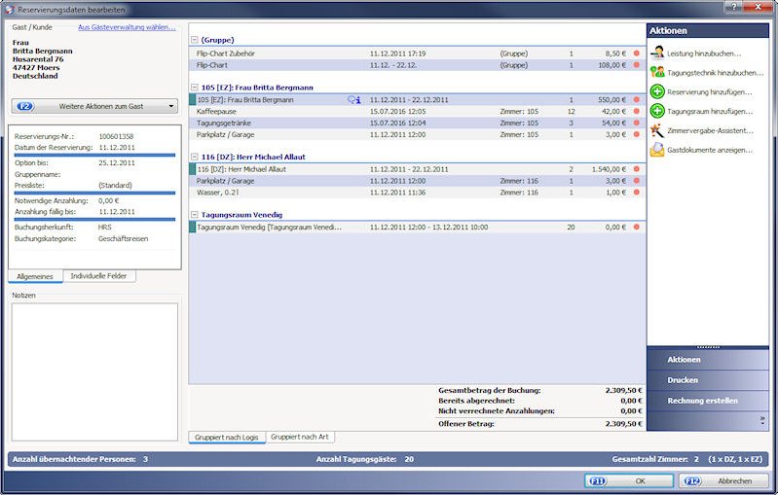Click the Option bis date 25.12.2011
This screenshot has height=495, width=778.
[117, 162]
